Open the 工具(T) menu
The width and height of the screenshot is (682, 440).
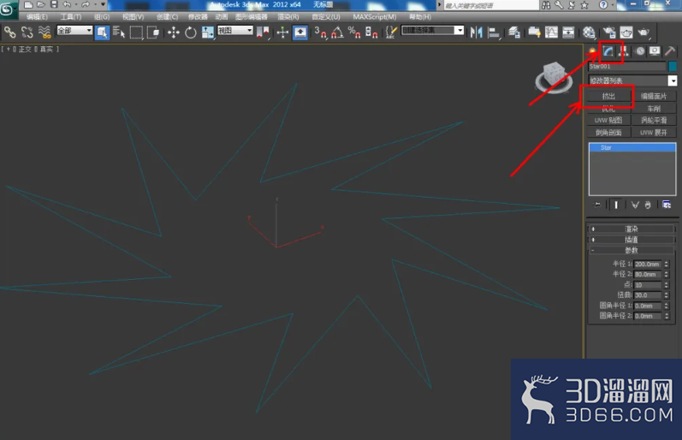(x=71, y=17)
